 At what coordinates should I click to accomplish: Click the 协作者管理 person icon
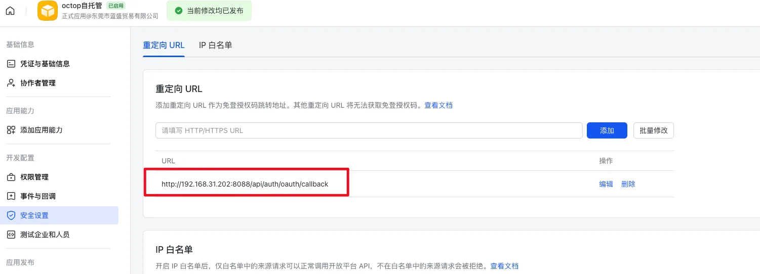tap(11, 83)
